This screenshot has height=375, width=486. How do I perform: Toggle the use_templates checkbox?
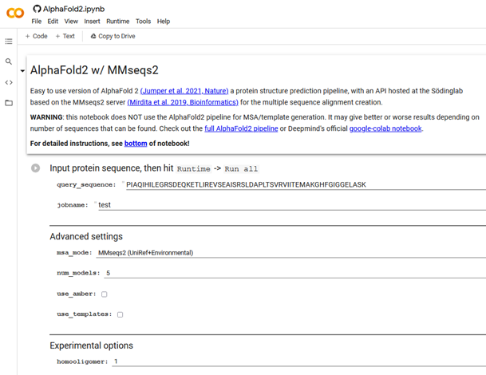tap(120, 314)
